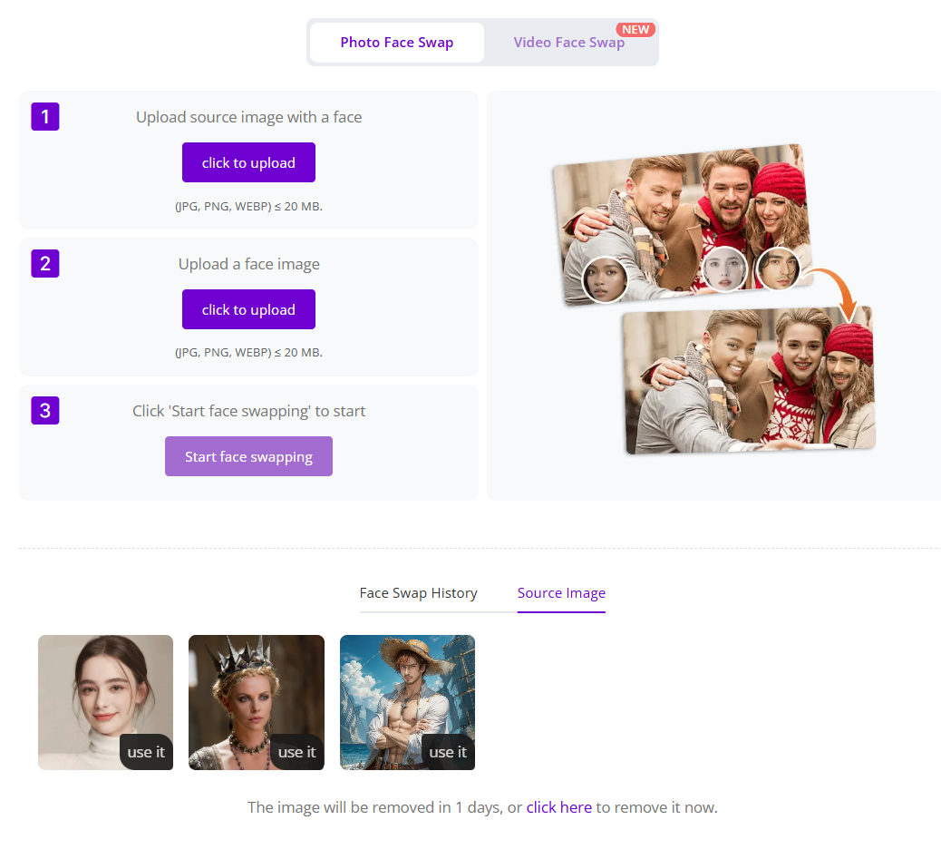Select the Source Image tab

[x=561, y=593]
